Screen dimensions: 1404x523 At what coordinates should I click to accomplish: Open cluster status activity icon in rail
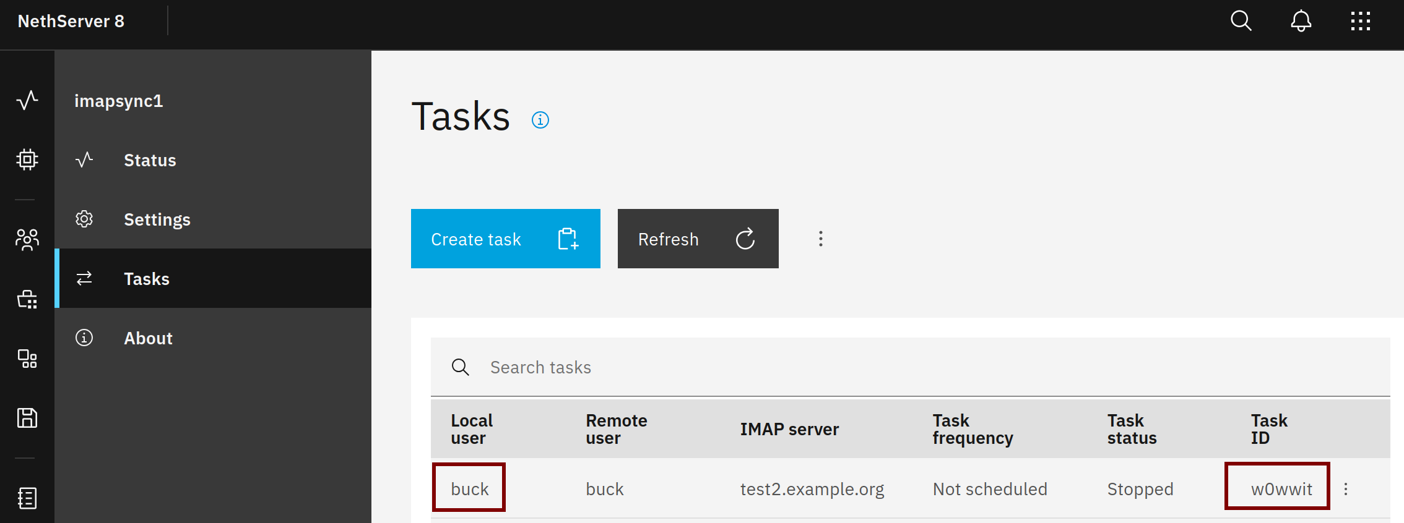tap(27, 100)
